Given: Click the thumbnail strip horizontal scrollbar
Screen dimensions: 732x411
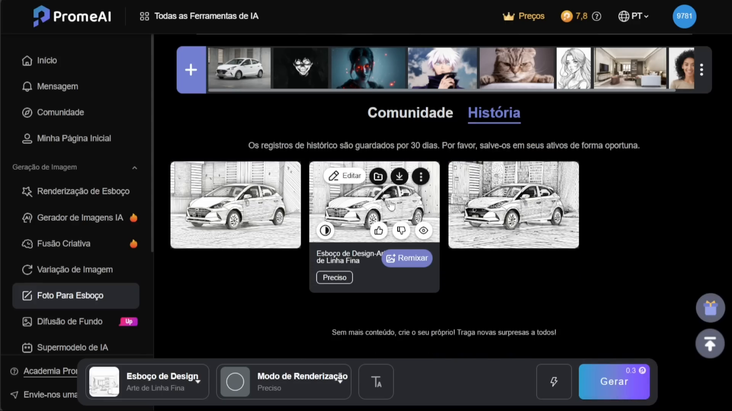Looking at the screenshot, I should (x=441, y=91).
